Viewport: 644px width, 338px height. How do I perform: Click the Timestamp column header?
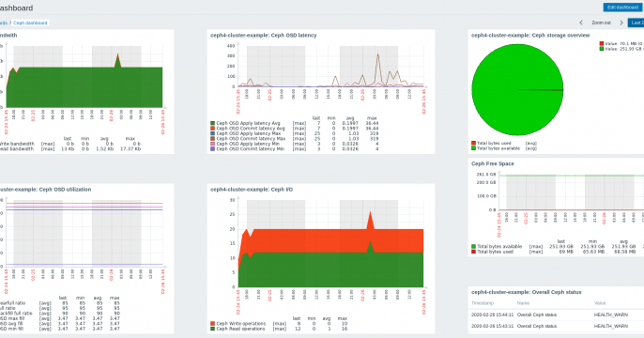[x=483, y=303]
